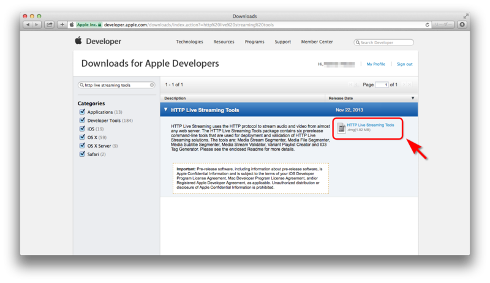Uncheck the Safari category

tap(82, 154)
